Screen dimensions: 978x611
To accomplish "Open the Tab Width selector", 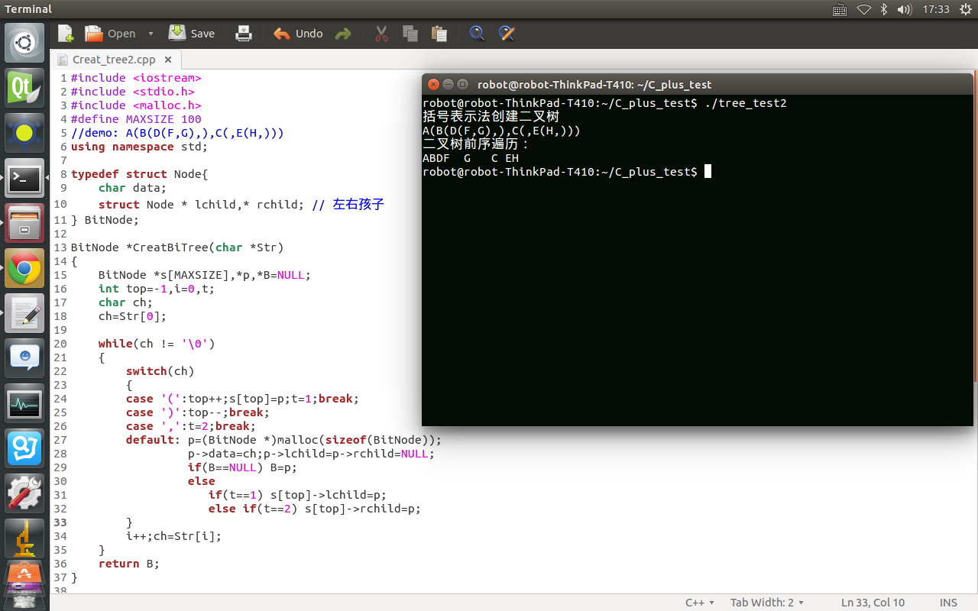I will (767, 603).
